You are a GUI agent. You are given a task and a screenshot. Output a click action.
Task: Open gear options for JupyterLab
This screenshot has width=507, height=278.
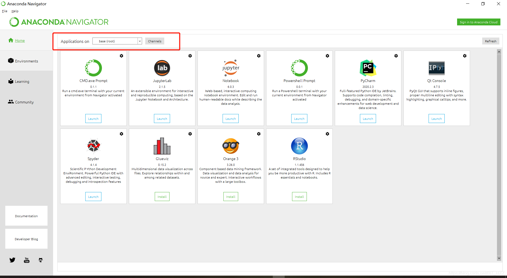[190, 56]
